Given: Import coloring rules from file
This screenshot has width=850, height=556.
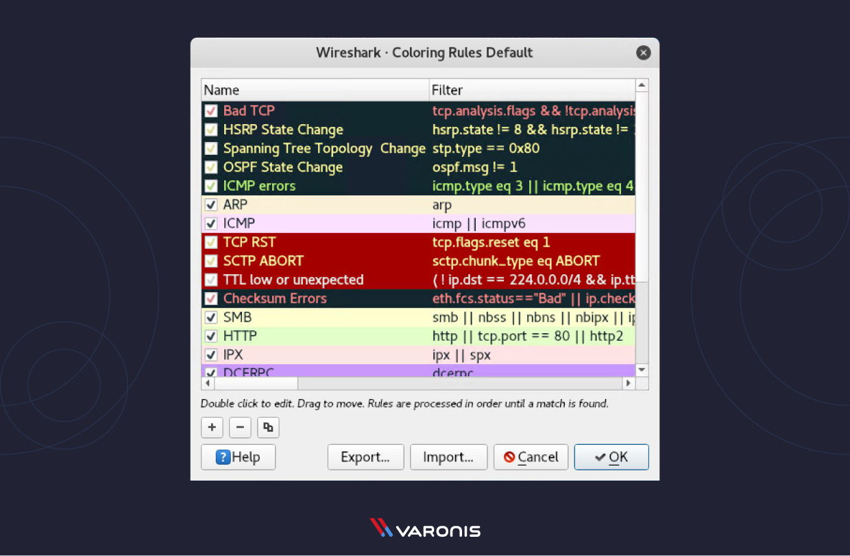Looking at the screenshot, I should [448, 457].
